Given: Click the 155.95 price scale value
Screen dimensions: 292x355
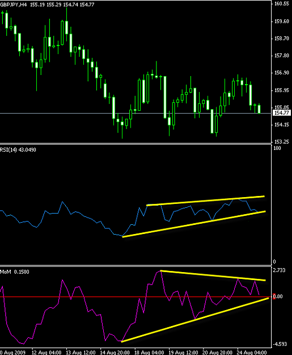Looking at the screenshot, I should point(281,90).
